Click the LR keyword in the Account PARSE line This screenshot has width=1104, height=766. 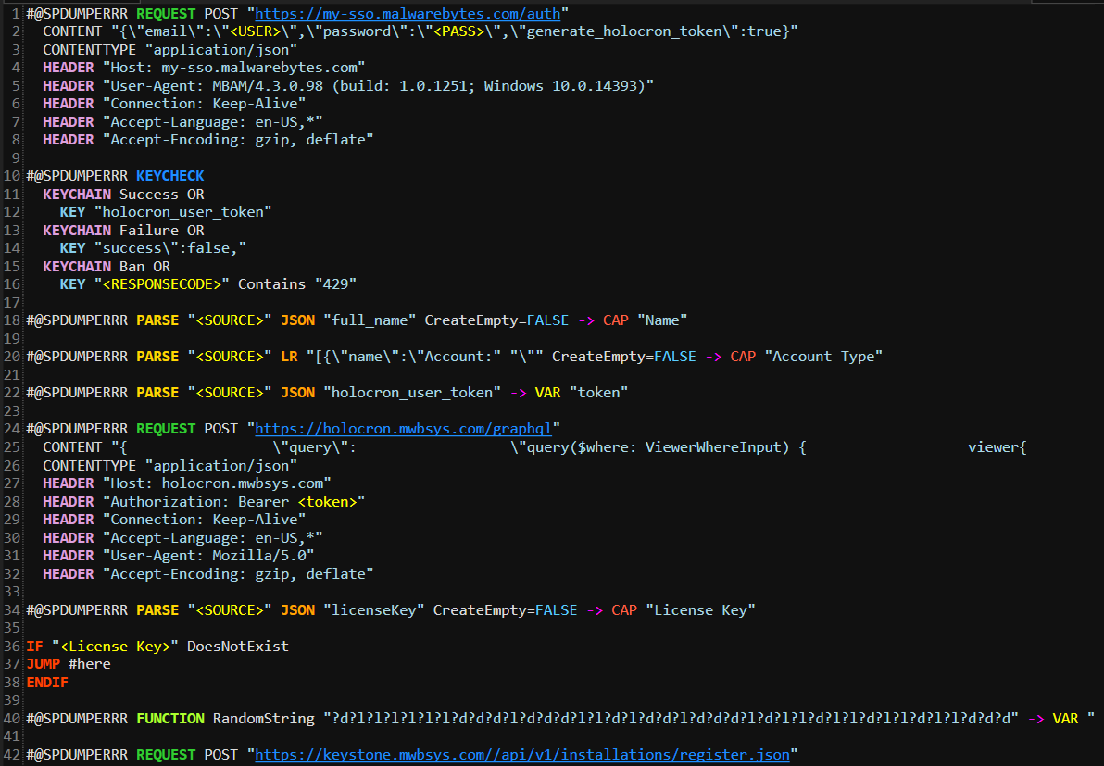pos(289,357)
